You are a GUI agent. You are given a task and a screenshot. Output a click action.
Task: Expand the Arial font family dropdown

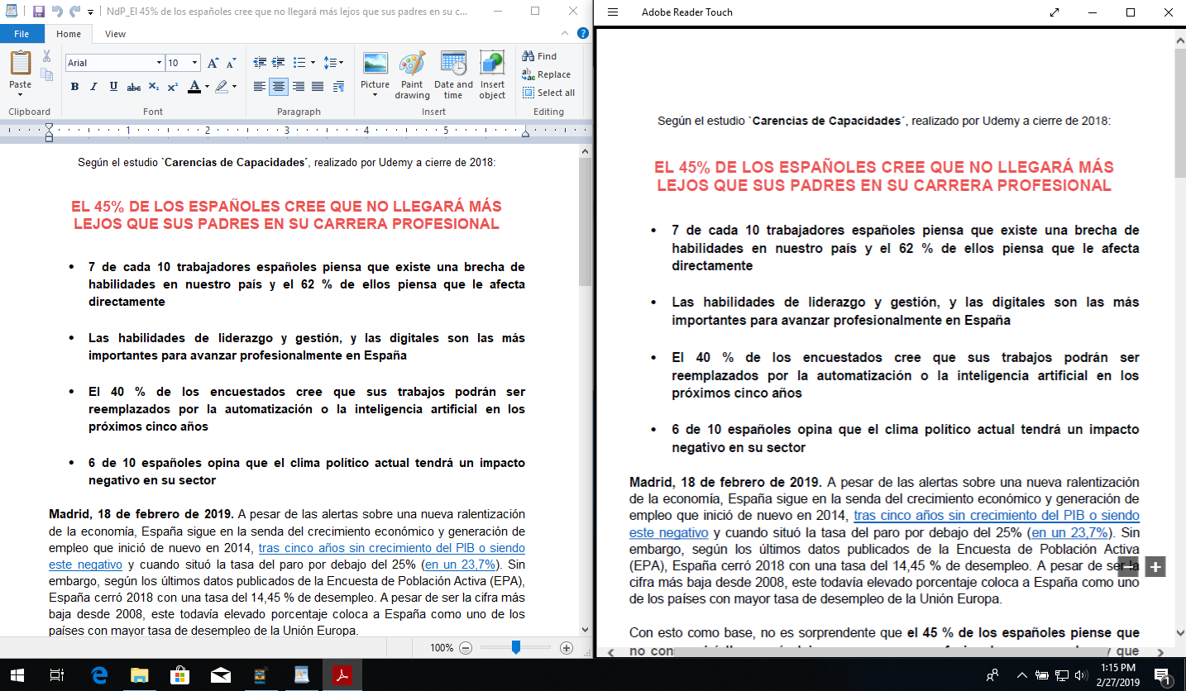[159, 63]
